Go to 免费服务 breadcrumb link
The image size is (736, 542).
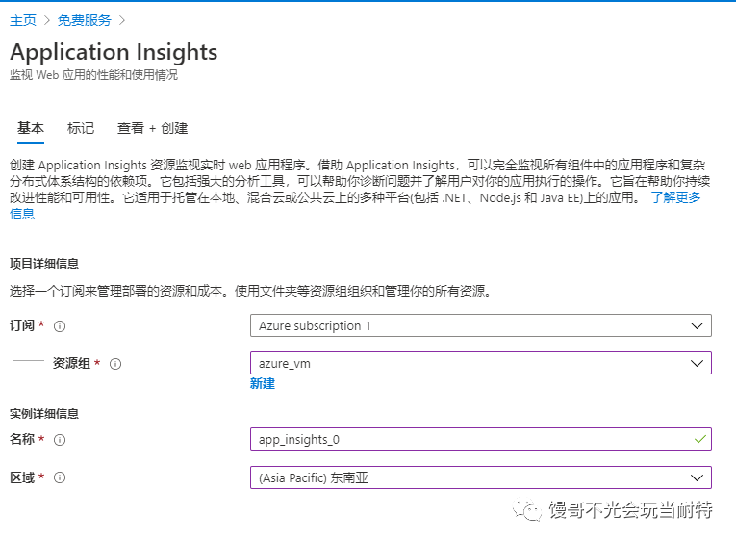coord(85,20)
